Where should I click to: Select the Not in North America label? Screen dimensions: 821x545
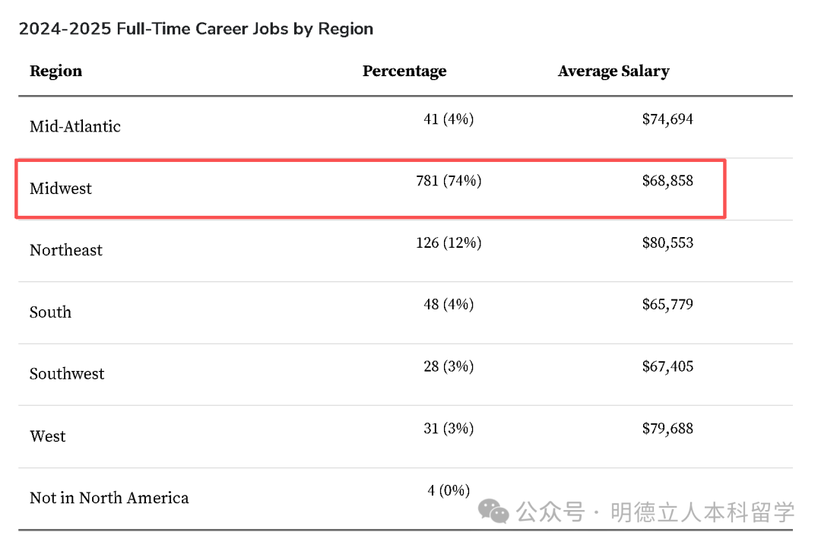tap(109, 498)
